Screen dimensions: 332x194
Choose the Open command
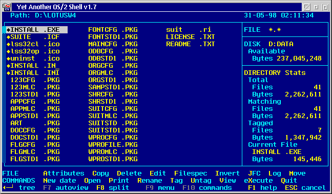pyautogui.click(x=92, y=181)
